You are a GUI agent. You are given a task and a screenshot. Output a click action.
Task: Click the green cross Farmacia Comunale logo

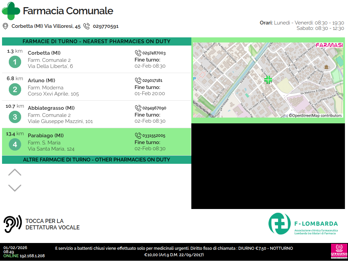(11, 11)
